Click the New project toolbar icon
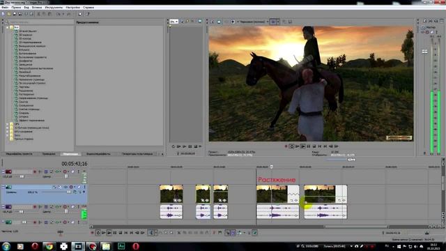This screenshot has width=446, height=251. pyautogui.click(x=3, y=14)
